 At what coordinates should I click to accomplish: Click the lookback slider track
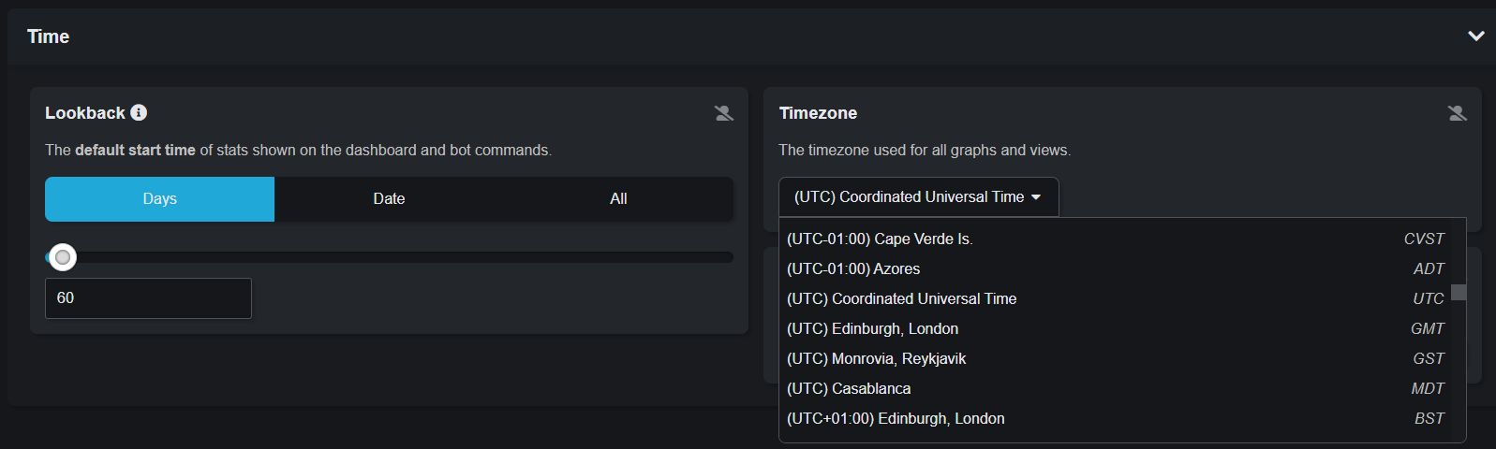click(389, 257)
